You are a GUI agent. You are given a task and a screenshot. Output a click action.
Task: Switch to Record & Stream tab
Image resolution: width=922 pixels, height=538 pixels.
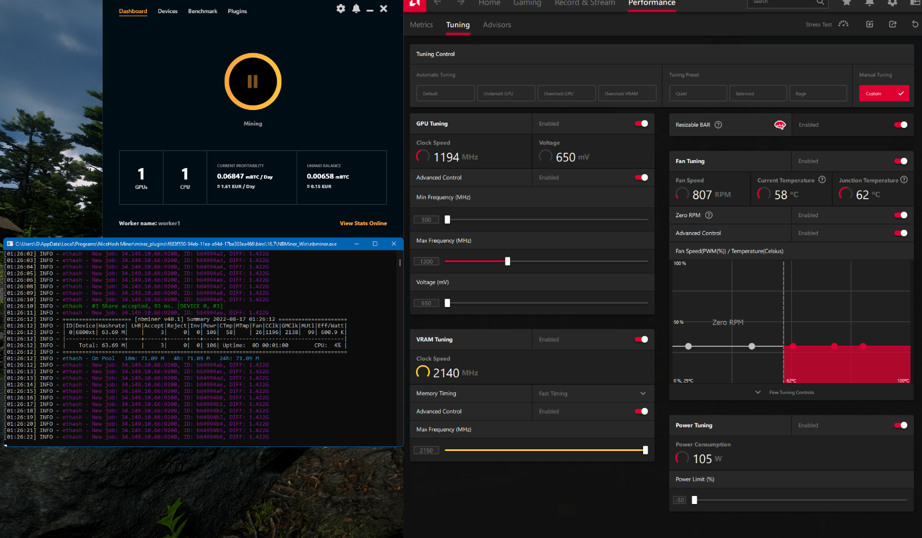coord(585,3)
